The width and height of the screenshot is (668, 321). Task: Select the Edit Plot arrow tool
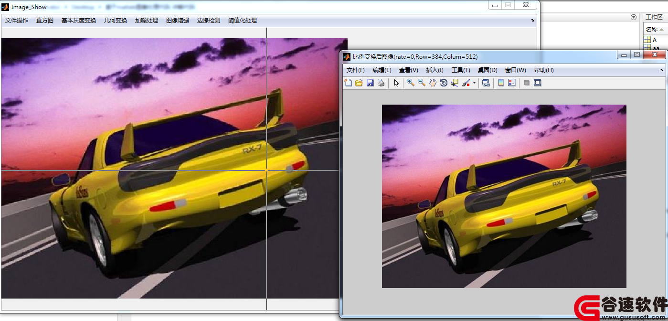(396, 83)
